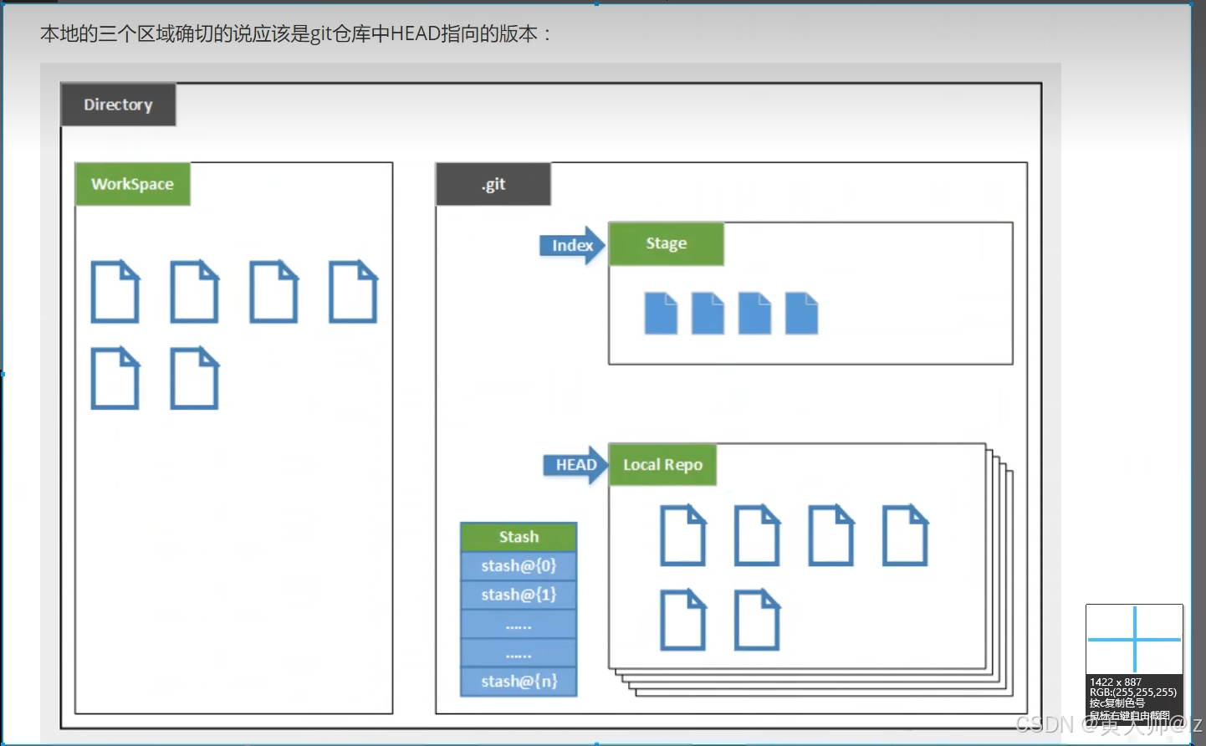Viewport: 1206px width, 746px height.
Task: Click the green Stash header
Action: point(519,537)
